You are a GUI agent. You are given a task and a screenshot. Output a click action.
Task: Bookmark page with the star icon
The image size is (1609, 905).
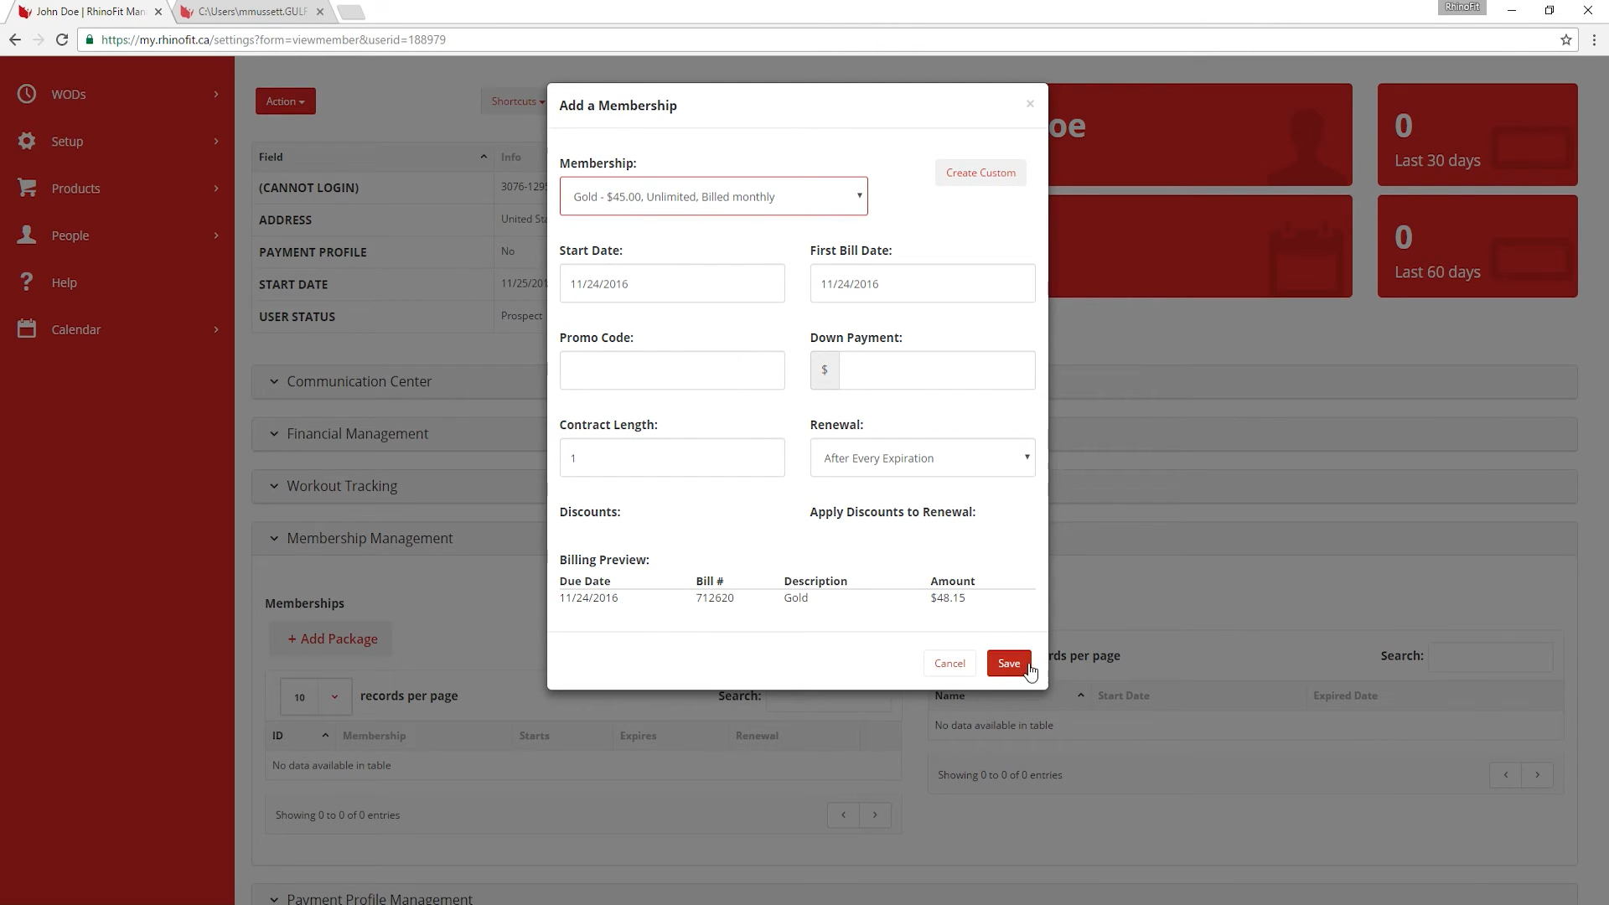click(1565, 39)
